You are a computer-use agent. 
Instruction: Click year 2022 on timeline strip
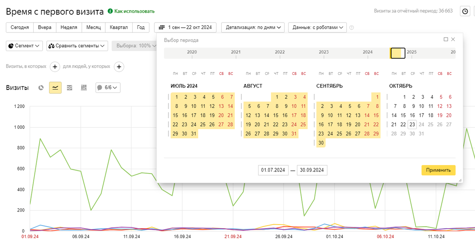coord(280,52)
